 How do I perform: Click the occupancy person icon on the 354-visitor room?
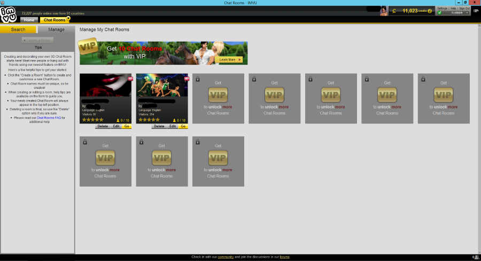174,120
